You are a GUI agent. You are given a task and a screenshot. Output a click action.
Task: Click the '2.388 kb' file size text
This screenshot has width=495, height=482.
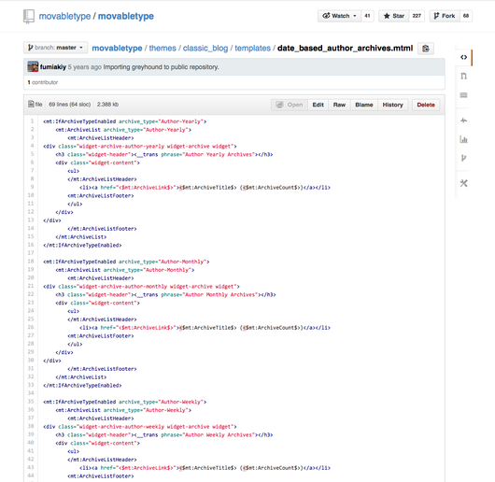click(107, 105)
